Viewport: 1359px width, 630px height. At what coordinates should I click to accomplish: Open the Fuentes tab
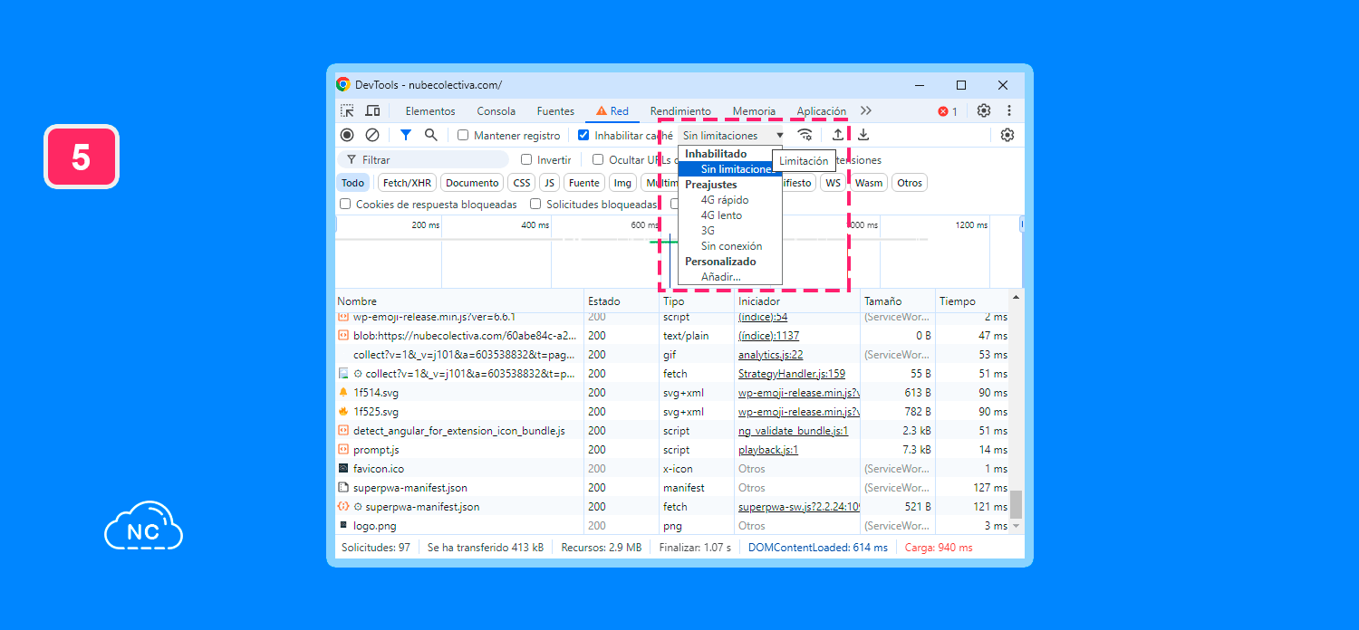pyautogui.click(x=555, y=111)
